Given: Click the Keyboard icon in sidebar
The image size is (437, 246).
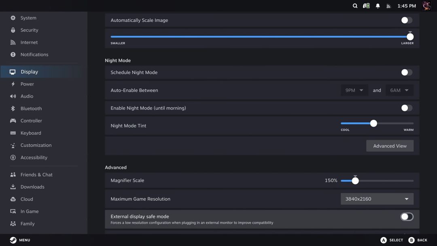Looking at the screenshot, I should (13, 133).
